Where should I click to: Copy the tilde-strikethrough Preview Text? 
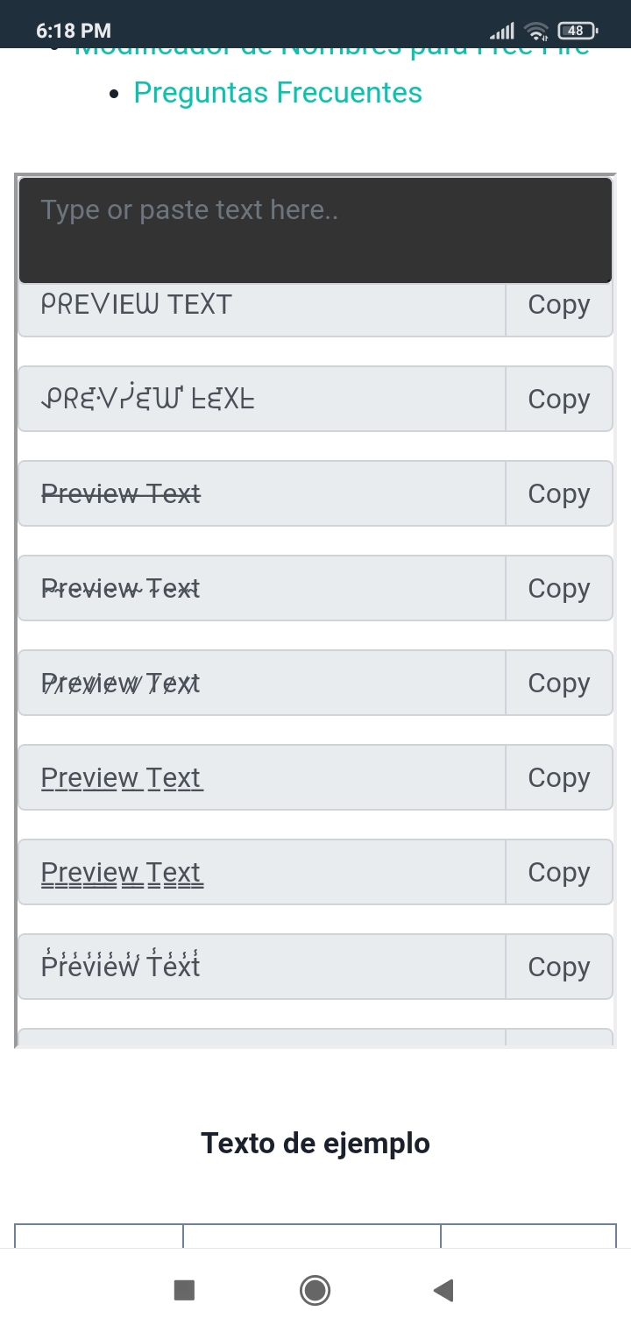coord(558,588)
